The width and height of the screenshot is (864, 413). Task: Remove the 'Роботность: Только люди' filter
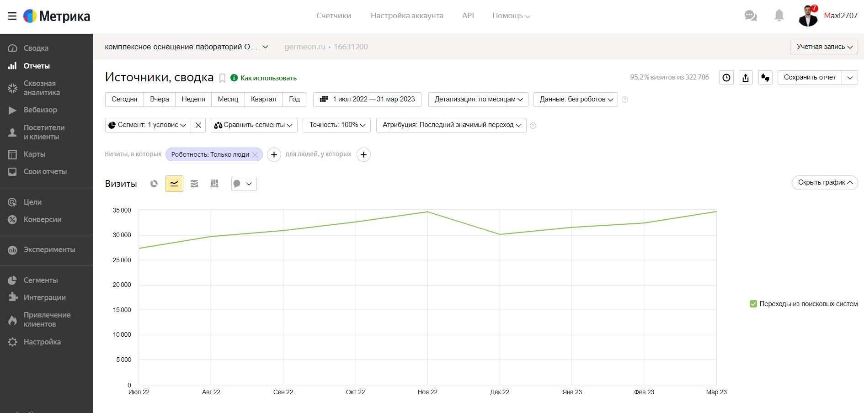[x=255, y=155]
